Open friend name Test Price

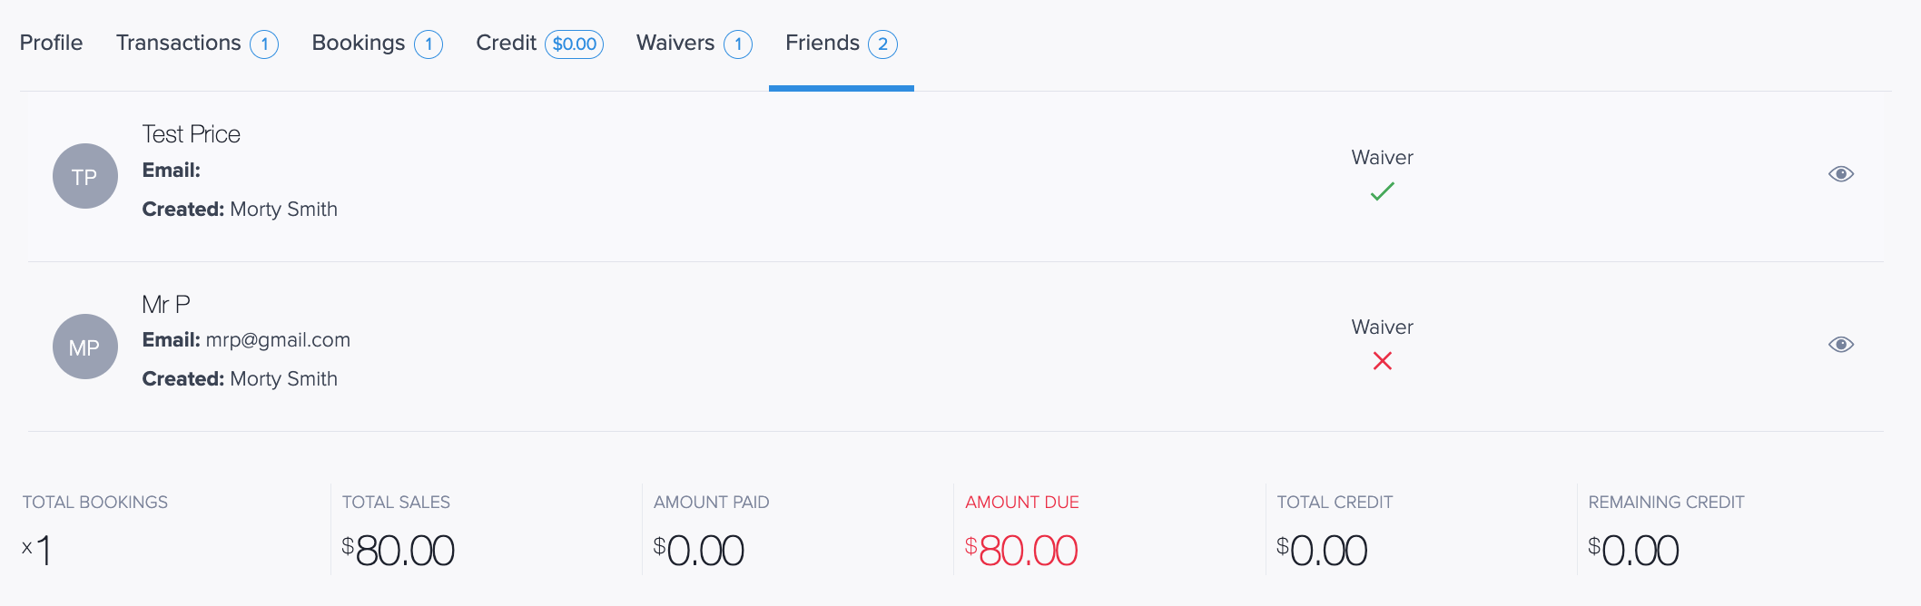(x=191, y=134)
